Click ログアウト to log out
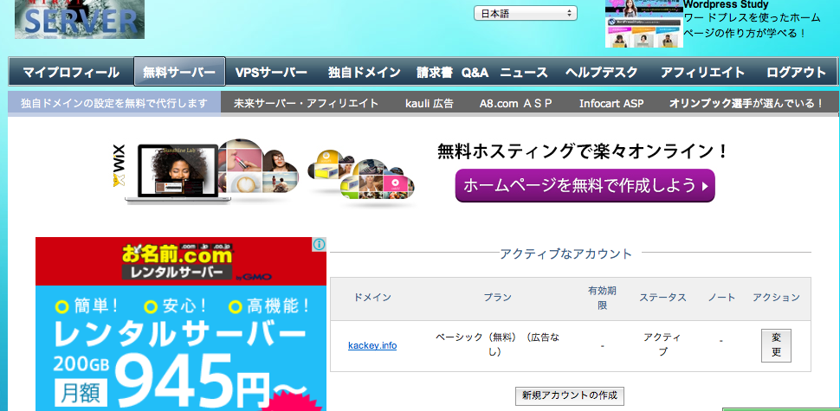Image resolution: width=840 pixels, height=411 pixels. click(796, 72)
